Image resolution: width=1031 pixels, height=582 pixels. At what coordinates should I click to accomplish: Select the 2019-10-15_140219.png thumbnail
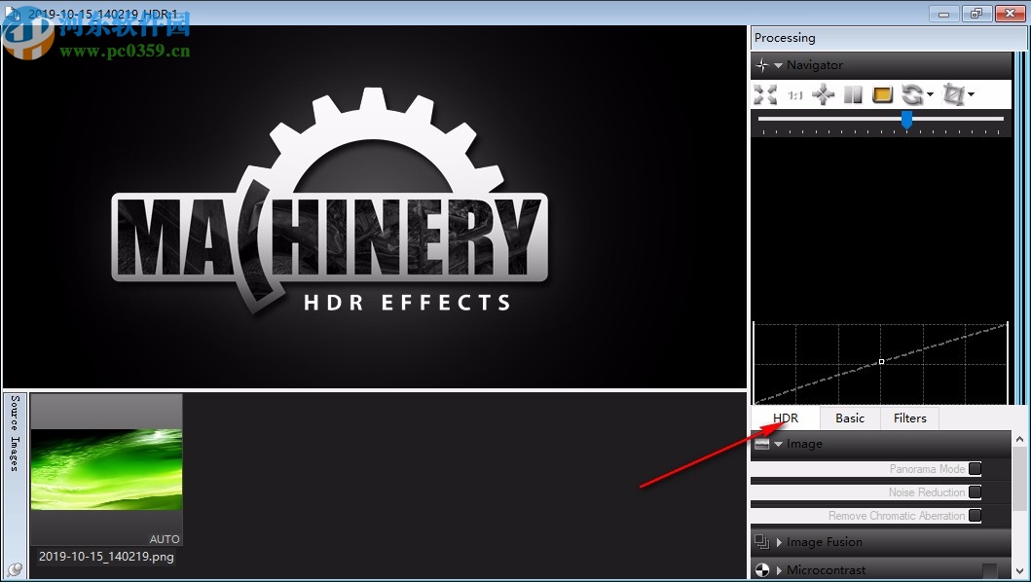[x=106, y=464]
